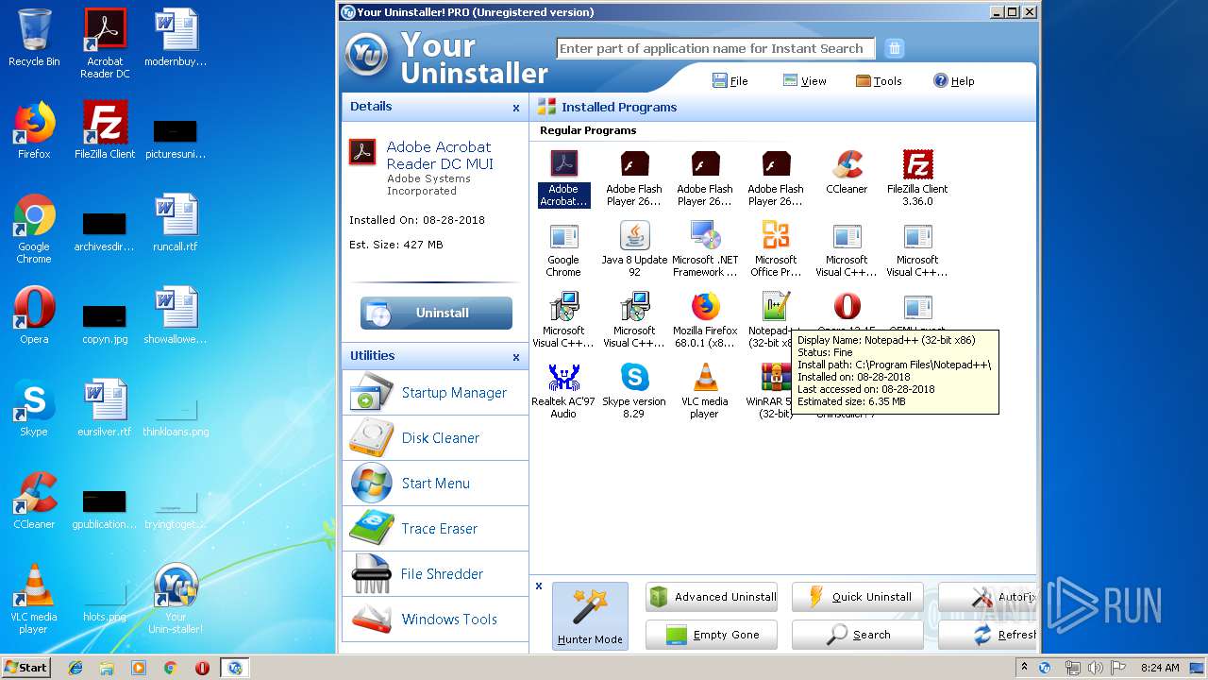Focus the Instant Search input field
This screenshot has width=1208, height=680.
[x=715, y=48]
